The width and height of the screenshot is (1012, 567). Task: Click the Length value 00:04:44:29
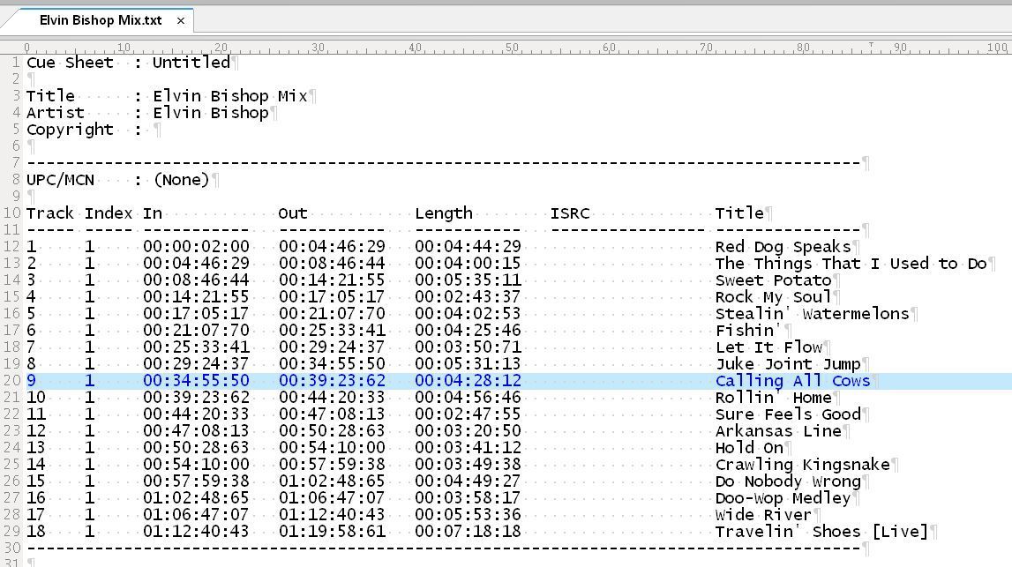468,247
